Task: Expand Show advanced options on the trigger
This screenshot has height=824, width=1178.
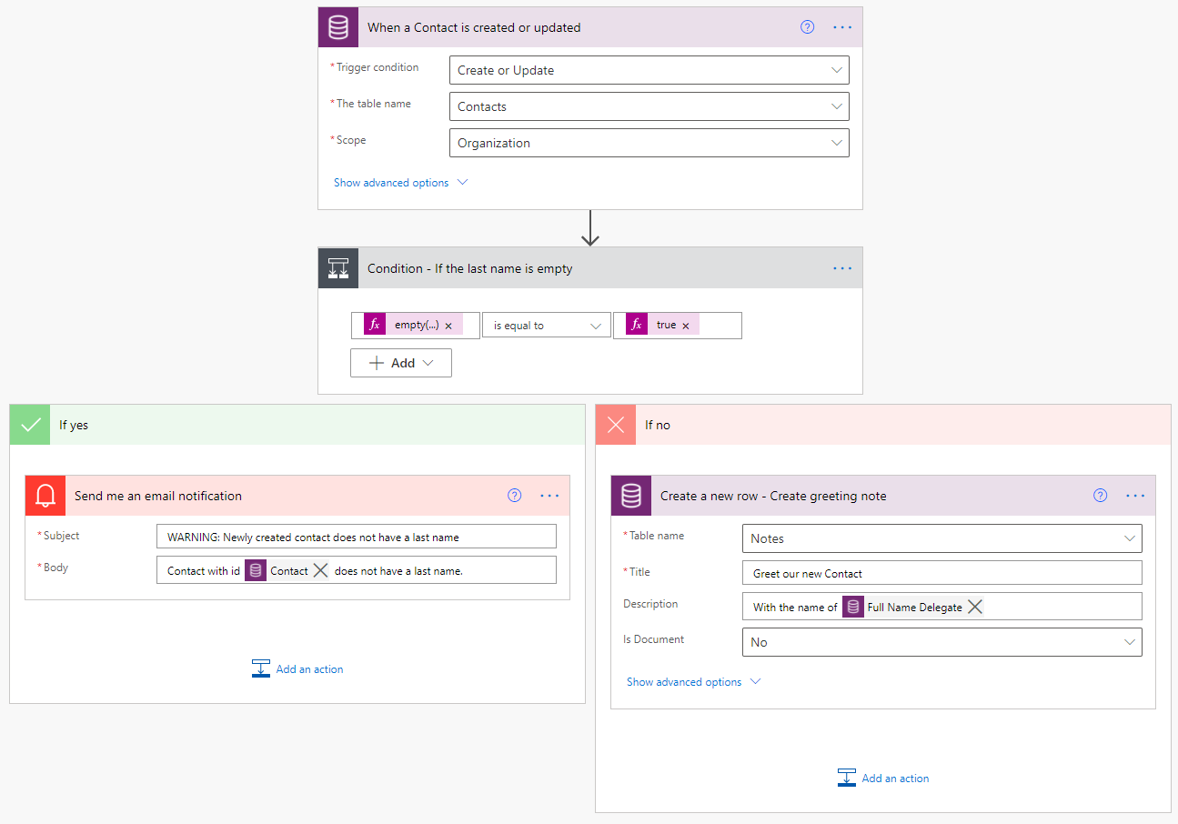Action: (x=400, y=183)
